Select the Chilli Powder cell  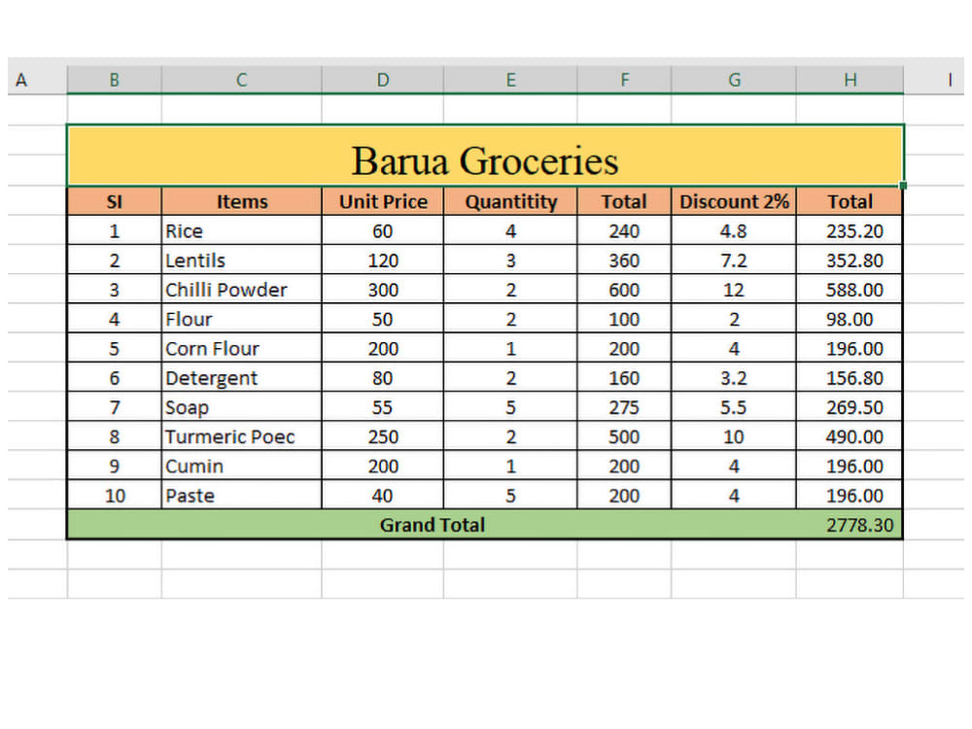242,290
